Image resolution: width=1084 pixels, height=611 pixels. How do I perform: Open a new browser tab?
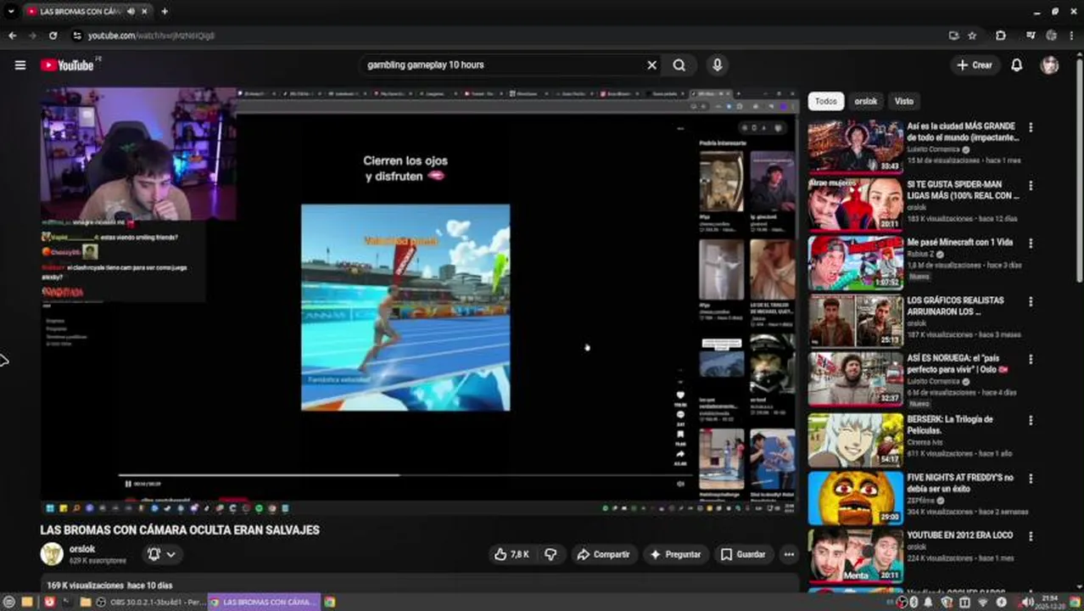tap(165, 12)
